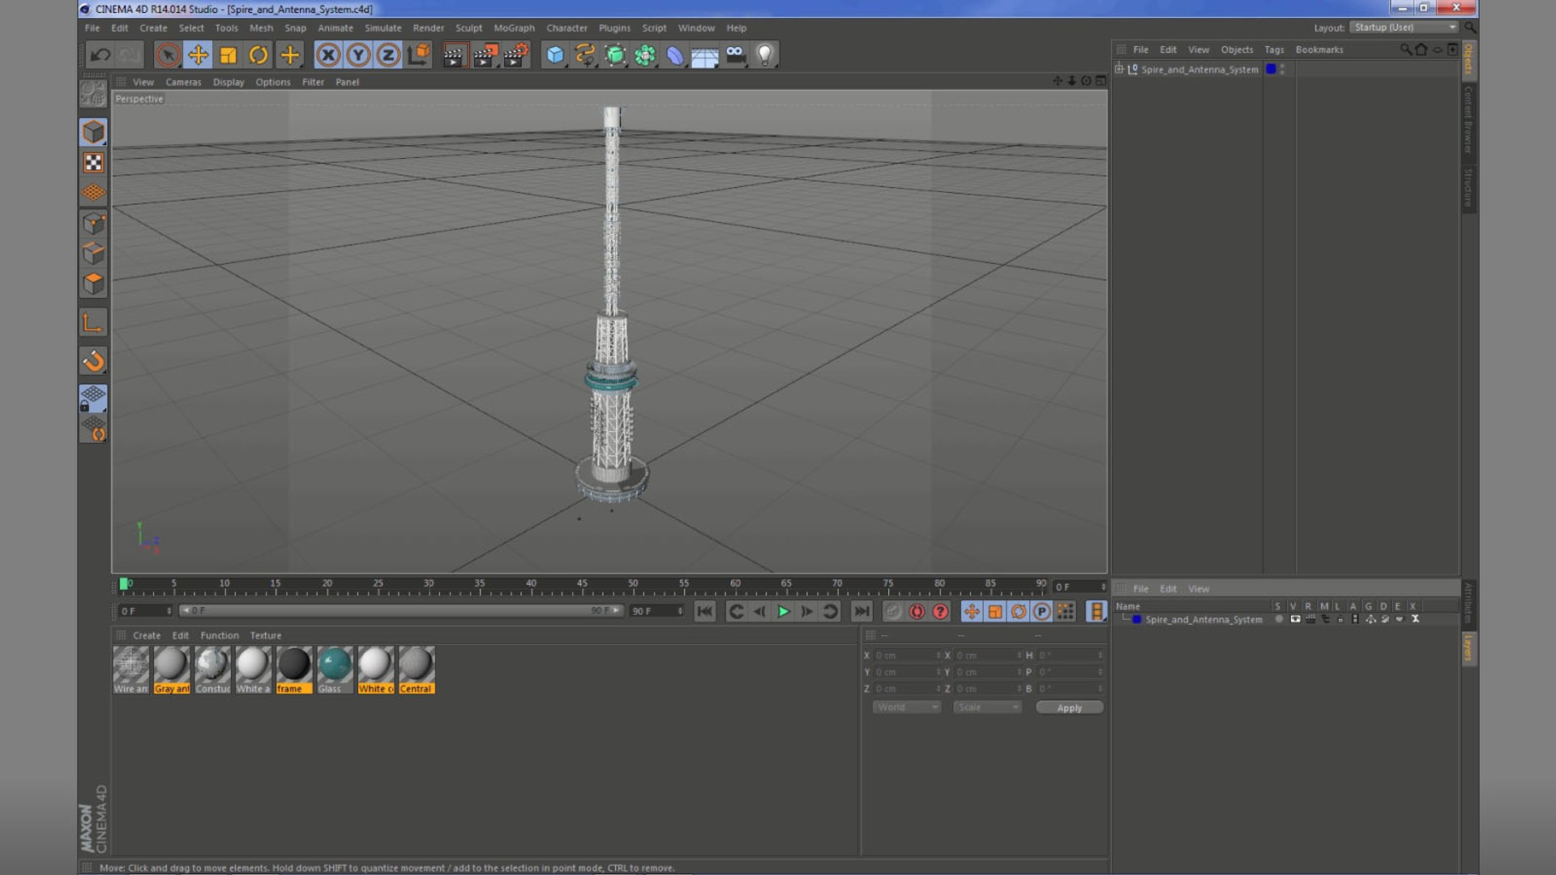The image size is (1556, 875).
Task: Toggle autokeying record button
Action: point(917,612)
